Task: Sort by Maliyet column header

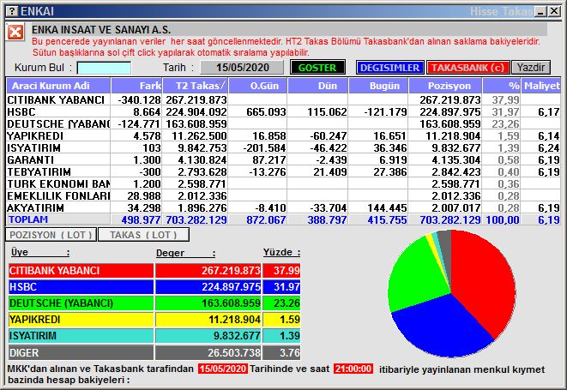Action: (541, 86)
